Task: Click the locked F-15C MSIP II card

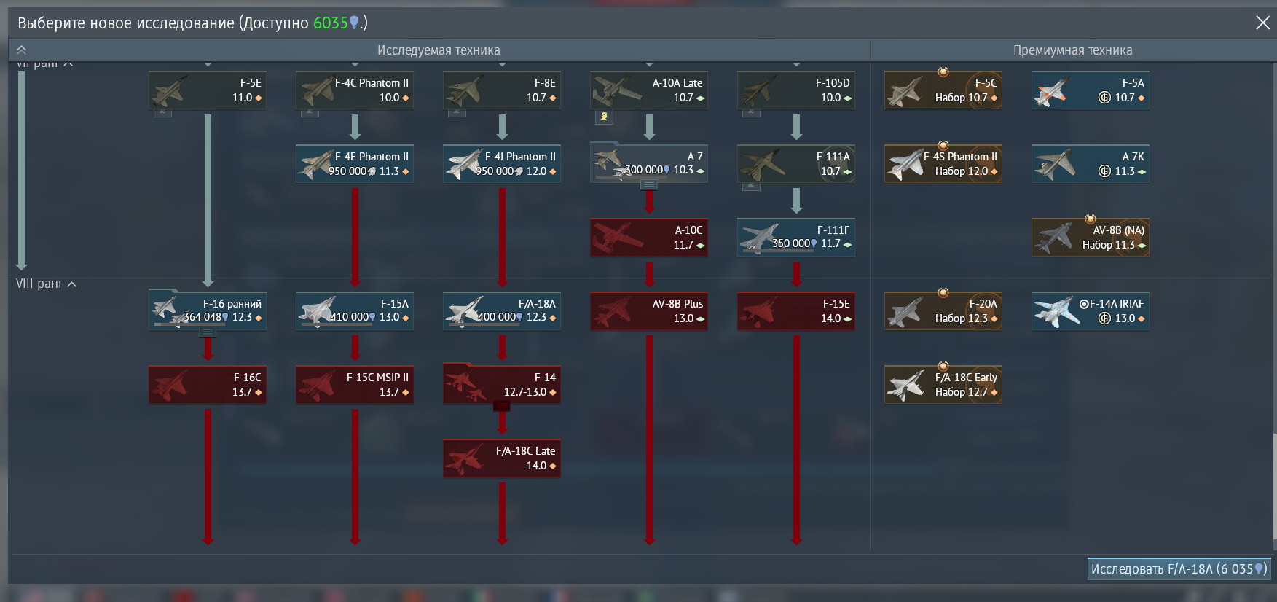Action: coord(355,385)
